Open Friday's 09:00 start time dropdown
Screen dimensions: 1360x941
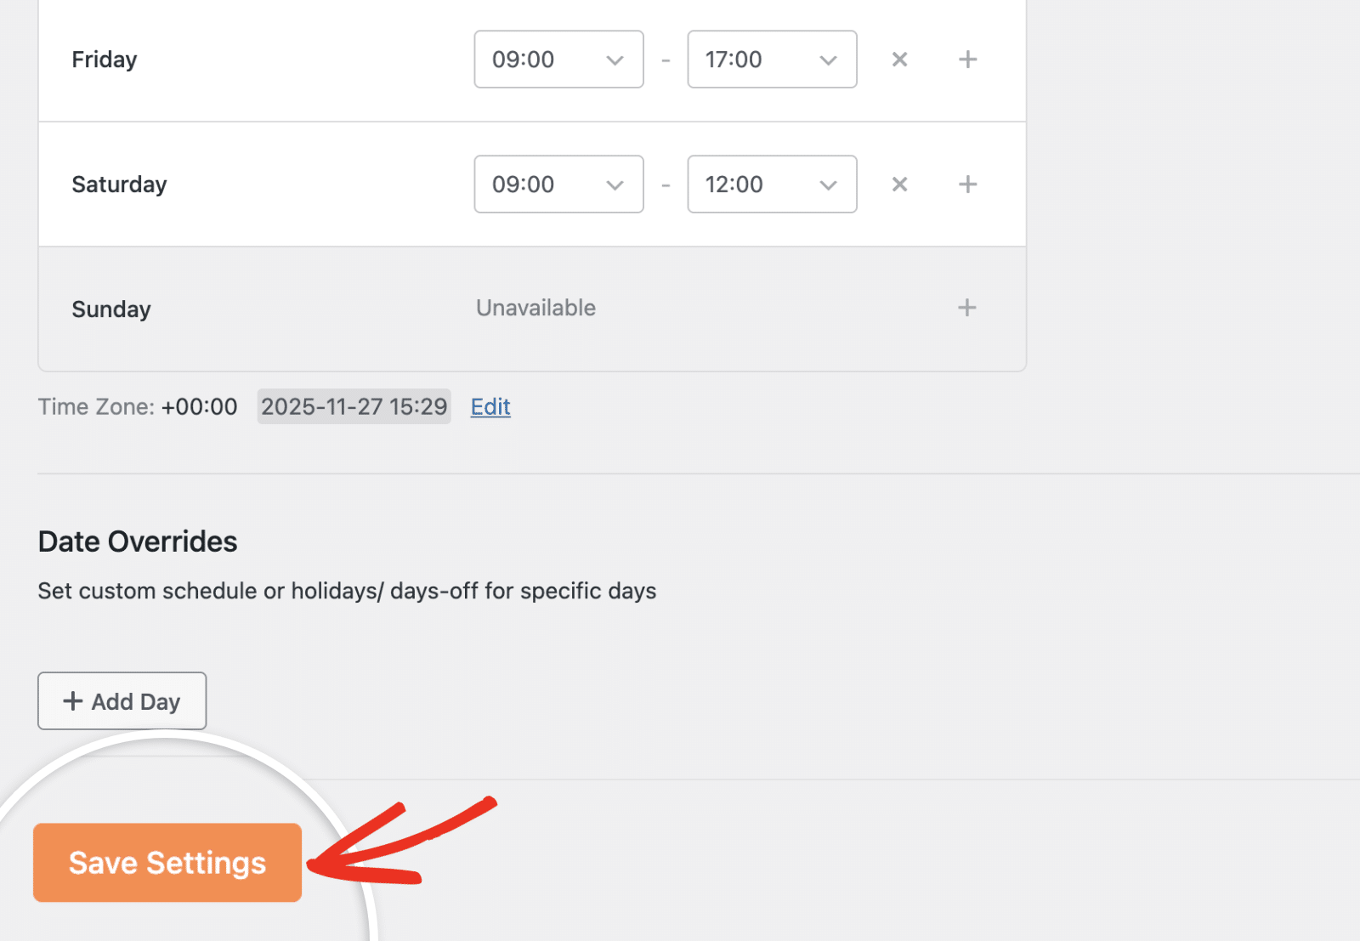point(558,59)
